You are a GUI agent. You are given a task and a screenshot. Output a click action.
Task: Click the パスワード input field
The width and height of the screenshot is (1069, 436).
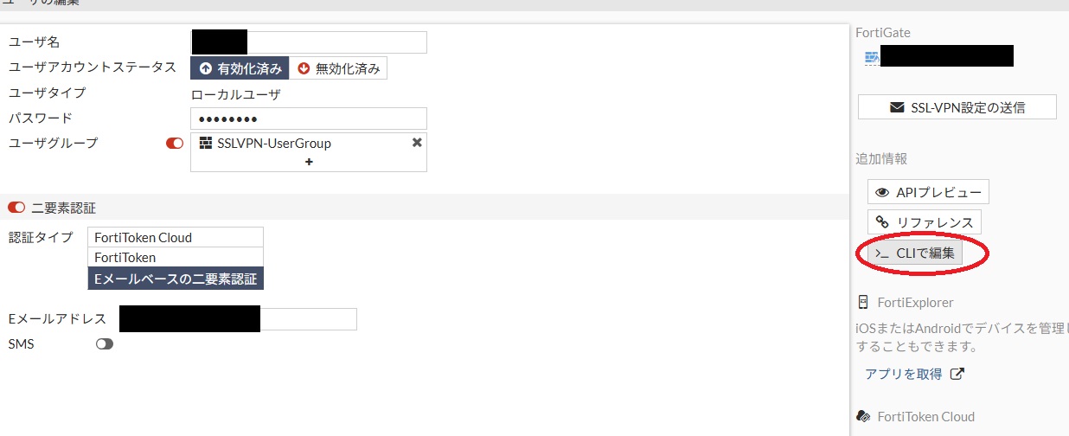(x=309, y=119)
